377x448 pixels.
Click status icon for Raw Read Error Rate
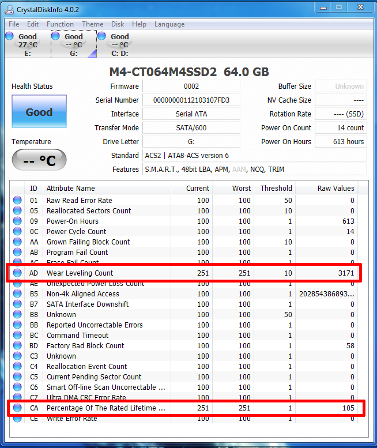tap(17, 200)
